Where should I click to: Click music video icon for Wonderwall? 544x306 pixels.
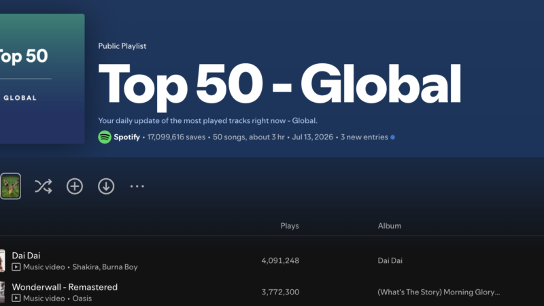16,298
